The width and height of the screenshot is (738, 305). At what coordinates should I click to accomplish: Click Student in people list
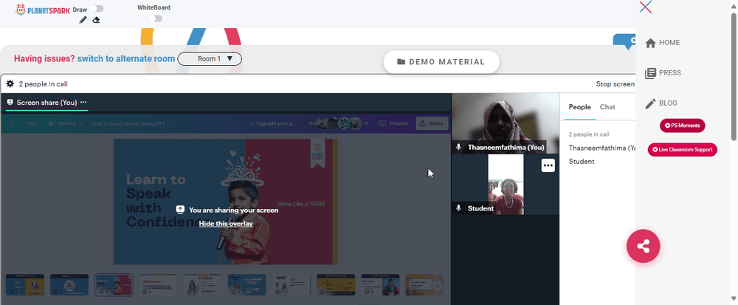(582, 162)
